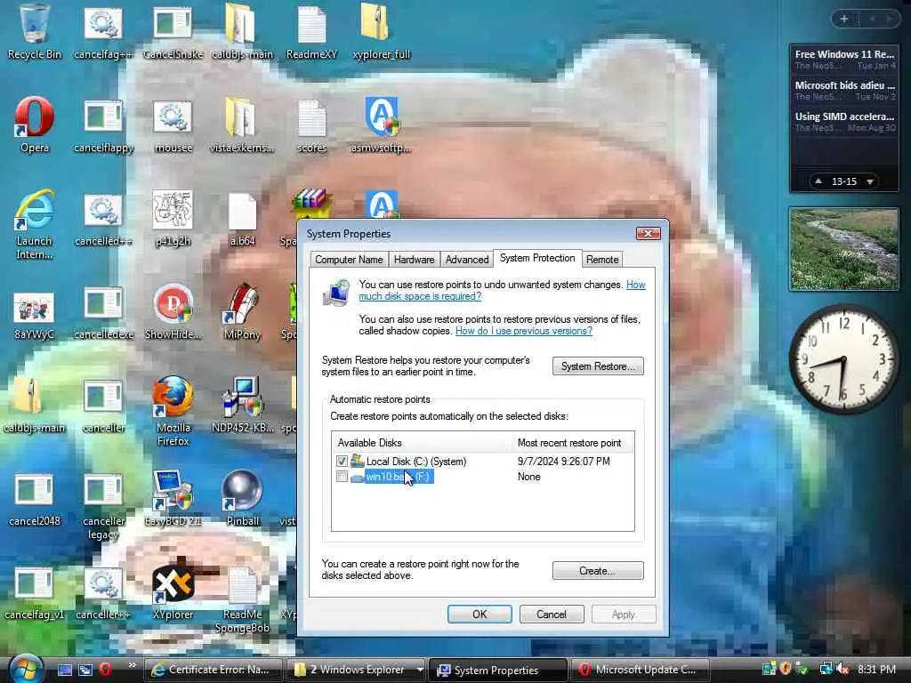Show previous feed headlines with up arrow

(x=818, y=181)
